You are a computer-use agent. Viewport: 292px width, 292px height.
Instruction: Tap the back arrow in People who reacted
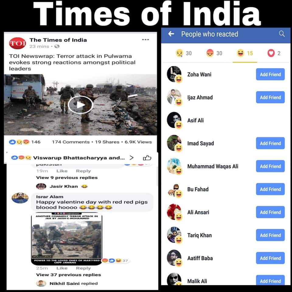[171, 34]
